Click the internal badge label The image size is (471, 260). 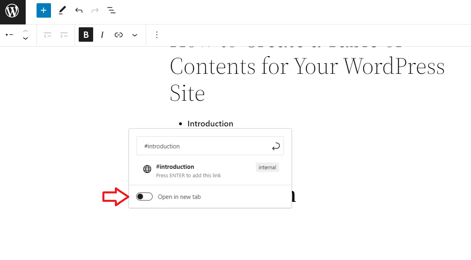point(267,168)
